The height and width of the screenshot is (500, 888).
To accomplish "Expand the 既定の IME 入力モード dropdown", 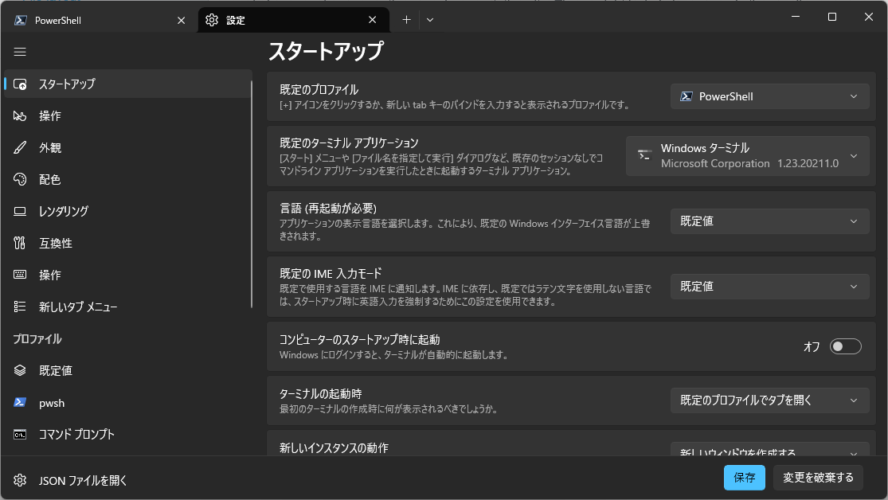I will point(769,286).
